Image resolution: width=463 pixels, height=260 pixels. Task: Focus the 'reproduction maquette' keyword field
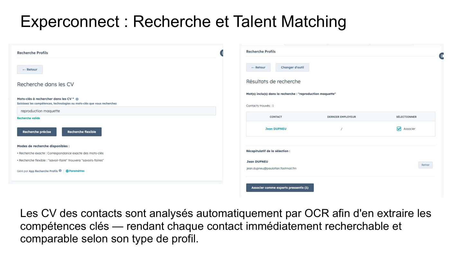point(116,111)
